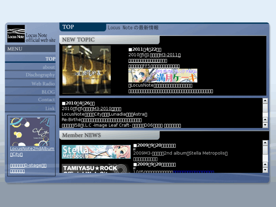Click the lower up arrow in the Member NEWS scrollbar
Viewport: 276px width, 207px height.
(265, 164)
